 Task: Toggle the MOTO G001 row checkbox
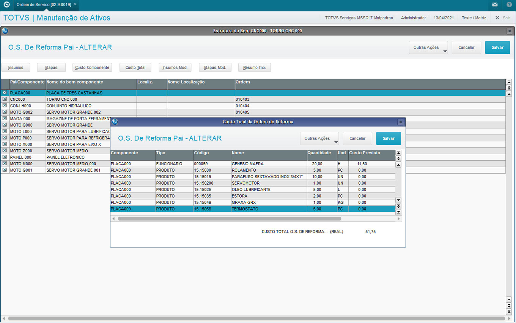point(5,170)
